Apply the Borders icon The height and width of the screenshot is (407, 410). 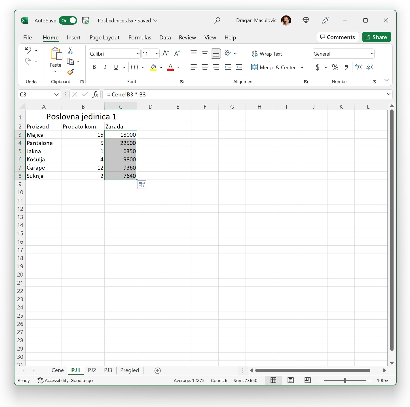point(134,67)
